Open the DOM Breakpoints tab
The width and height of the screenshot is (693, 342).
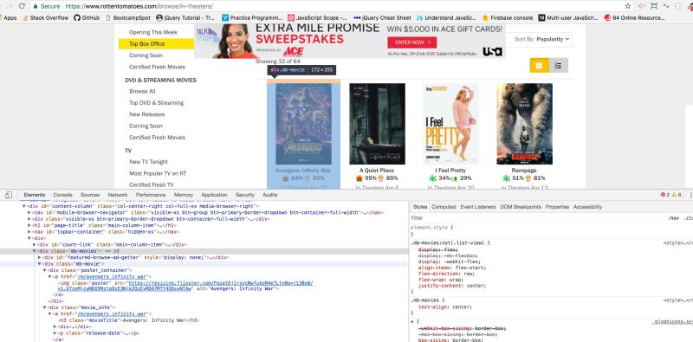pos(521,207)
